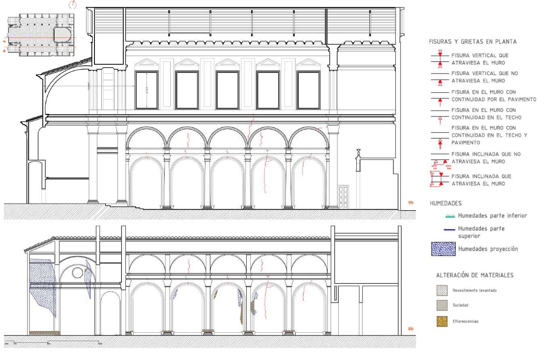Click the graphic scale bar below section 8b
The height and width of the screenshot is (352, 545).
click(53, 343)
